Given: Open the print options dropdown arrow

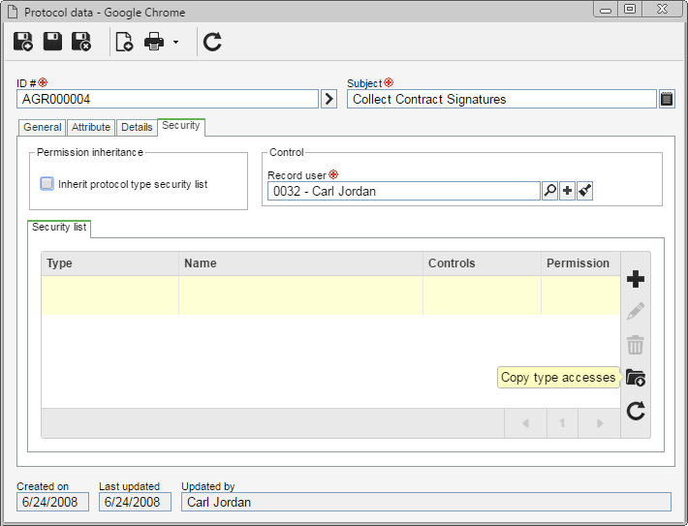Looking at the screenshot, I should pyautogui.click(x=176, y=42).
